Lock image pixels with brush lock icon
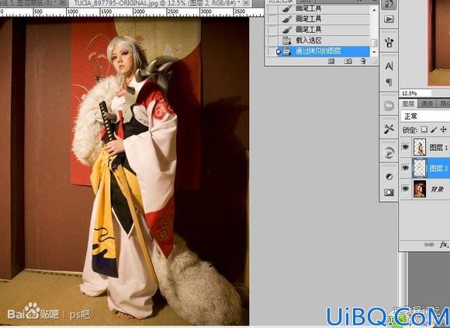The height and width of the screenshot is (328, 450). (x=434, y=130)
